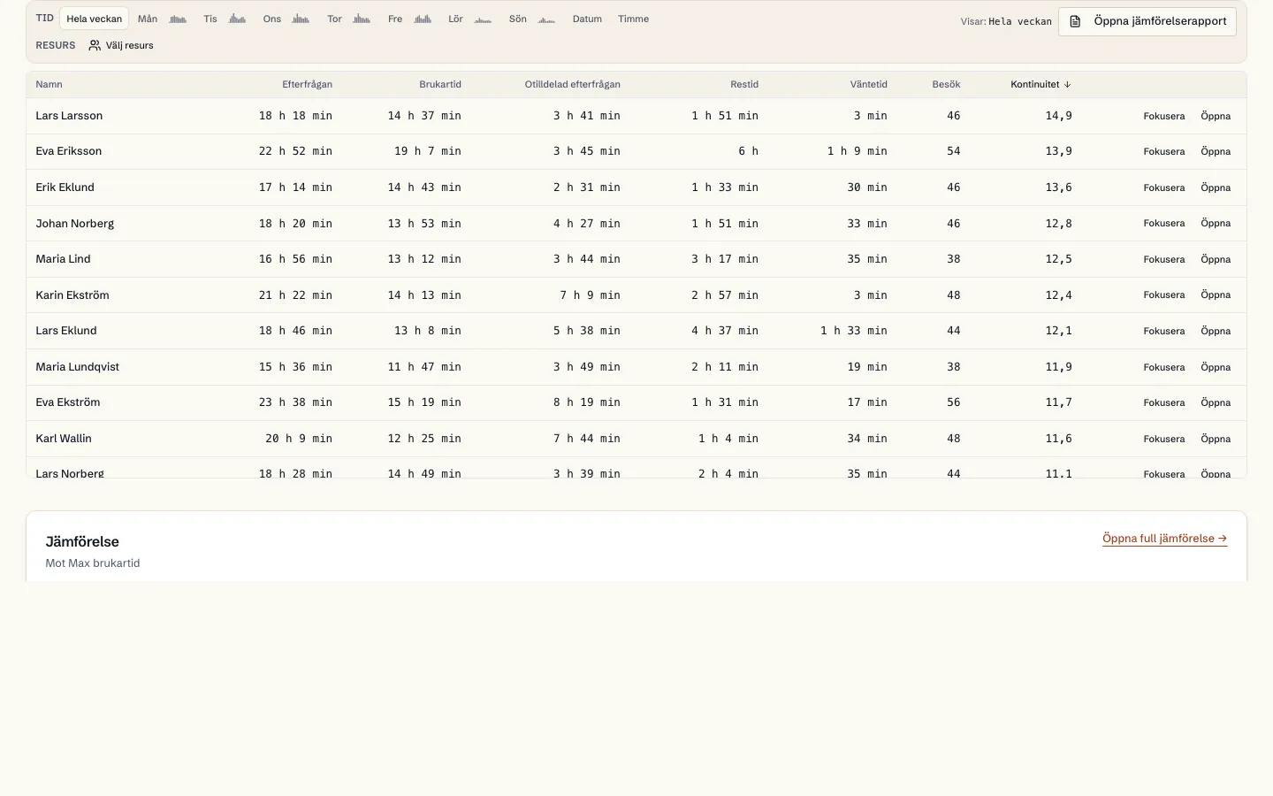Sort by the Restid column header
This screenshot has height=796, width=1273.
(744, 85)
